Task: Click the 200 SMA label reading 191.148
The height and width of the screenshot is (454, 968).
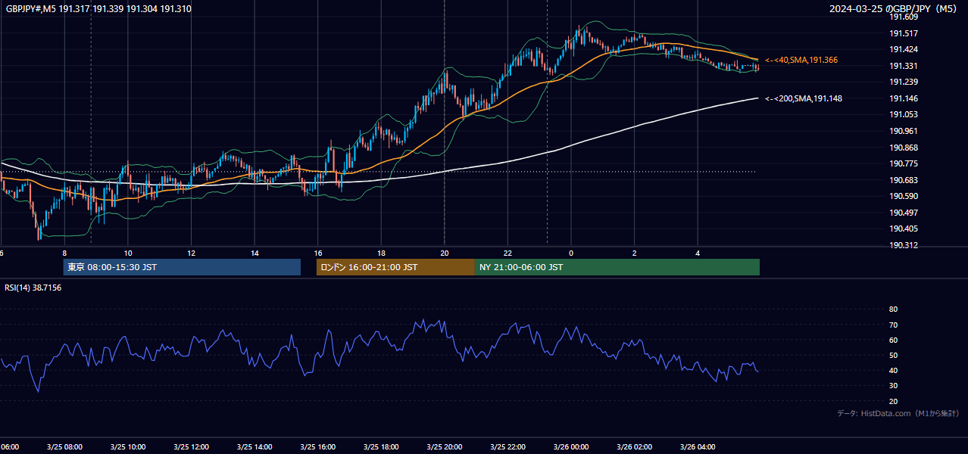Action: click(804, 98)
